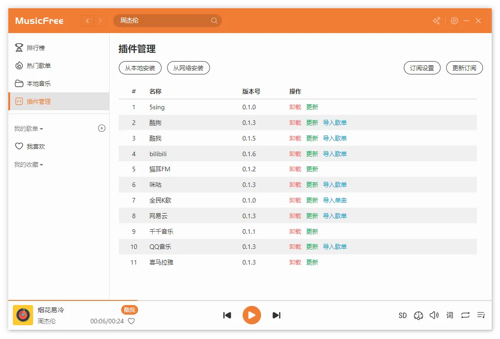Open 热门歌单 in sidebar
The height and width of the screenshot is (339, 500).
tap(59, 66)
